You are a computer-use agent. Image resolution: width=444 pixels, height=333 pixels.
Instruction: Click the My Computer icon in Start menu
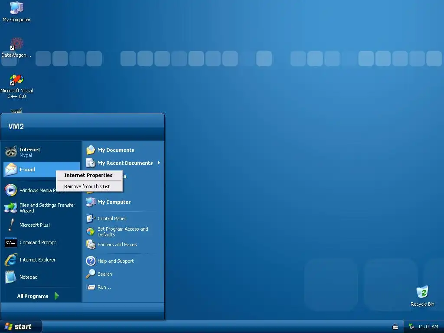[91, 202]
